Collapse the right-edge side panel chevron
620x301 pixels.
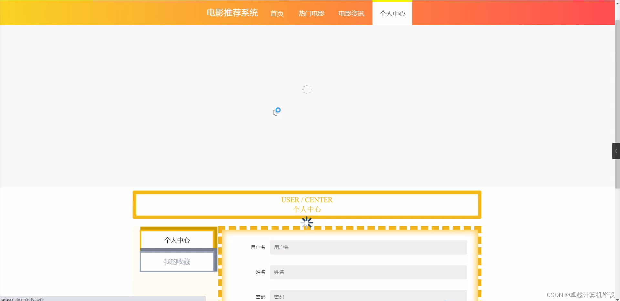pyautogui.click(x=616, y=151)
